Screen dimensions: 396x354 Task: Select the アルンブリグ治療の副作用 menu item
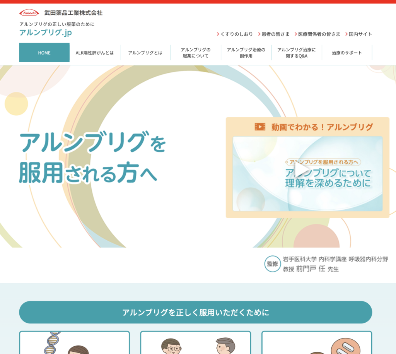(x=246, y=53)
